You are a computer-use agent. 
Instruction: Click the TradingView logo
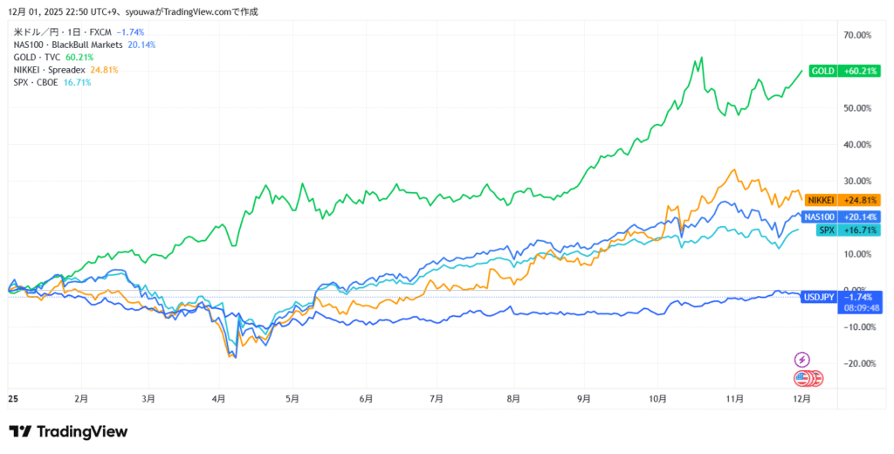point(69,431)
